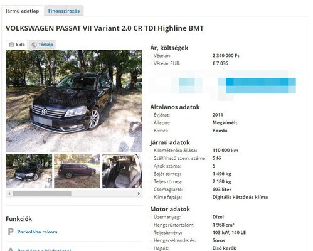
Task: Select the 6 db photos tab
Action: [17, 45]
